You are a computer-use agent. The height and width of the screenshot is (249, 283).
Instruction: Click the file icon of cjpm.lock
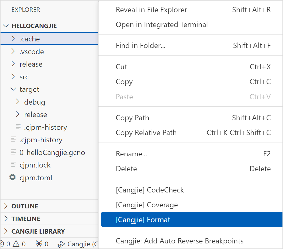pos(14,165)
